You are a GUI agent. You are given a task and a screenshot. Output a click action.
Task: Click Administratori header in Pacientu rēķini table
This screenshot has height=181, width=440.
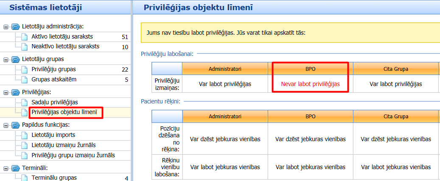pyautogui.click(x=225, y=116)
